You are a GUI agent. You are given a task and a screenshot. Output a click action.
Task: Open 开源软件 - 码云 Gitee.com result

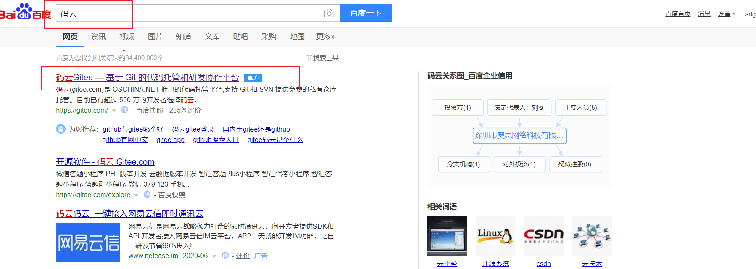(105, 162)
